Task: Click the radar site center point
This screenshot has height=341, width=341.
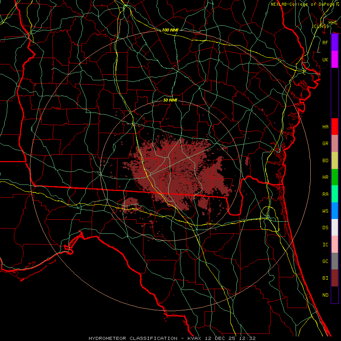Action: (171, 170)
